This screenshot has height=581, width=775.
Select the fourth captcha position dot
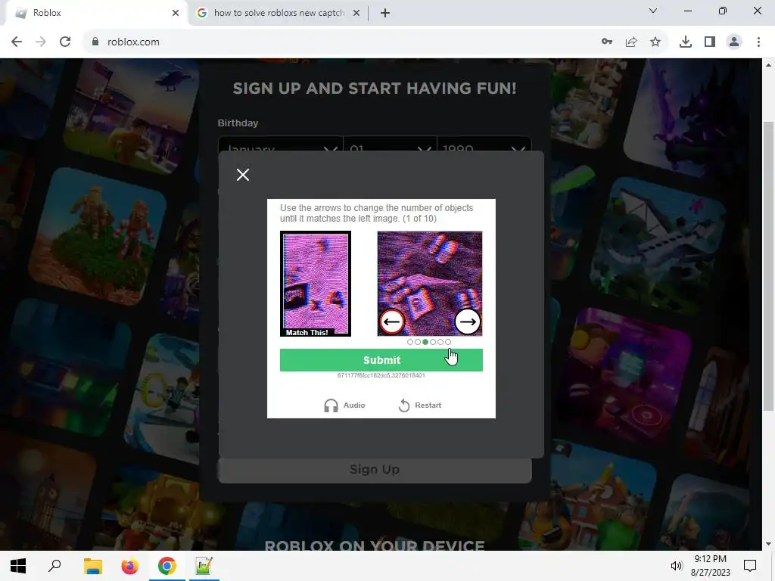pos(433,342)
